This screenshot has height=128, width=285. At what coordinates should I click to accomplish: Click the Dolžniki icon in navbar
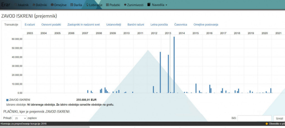(x=34, y=5)
